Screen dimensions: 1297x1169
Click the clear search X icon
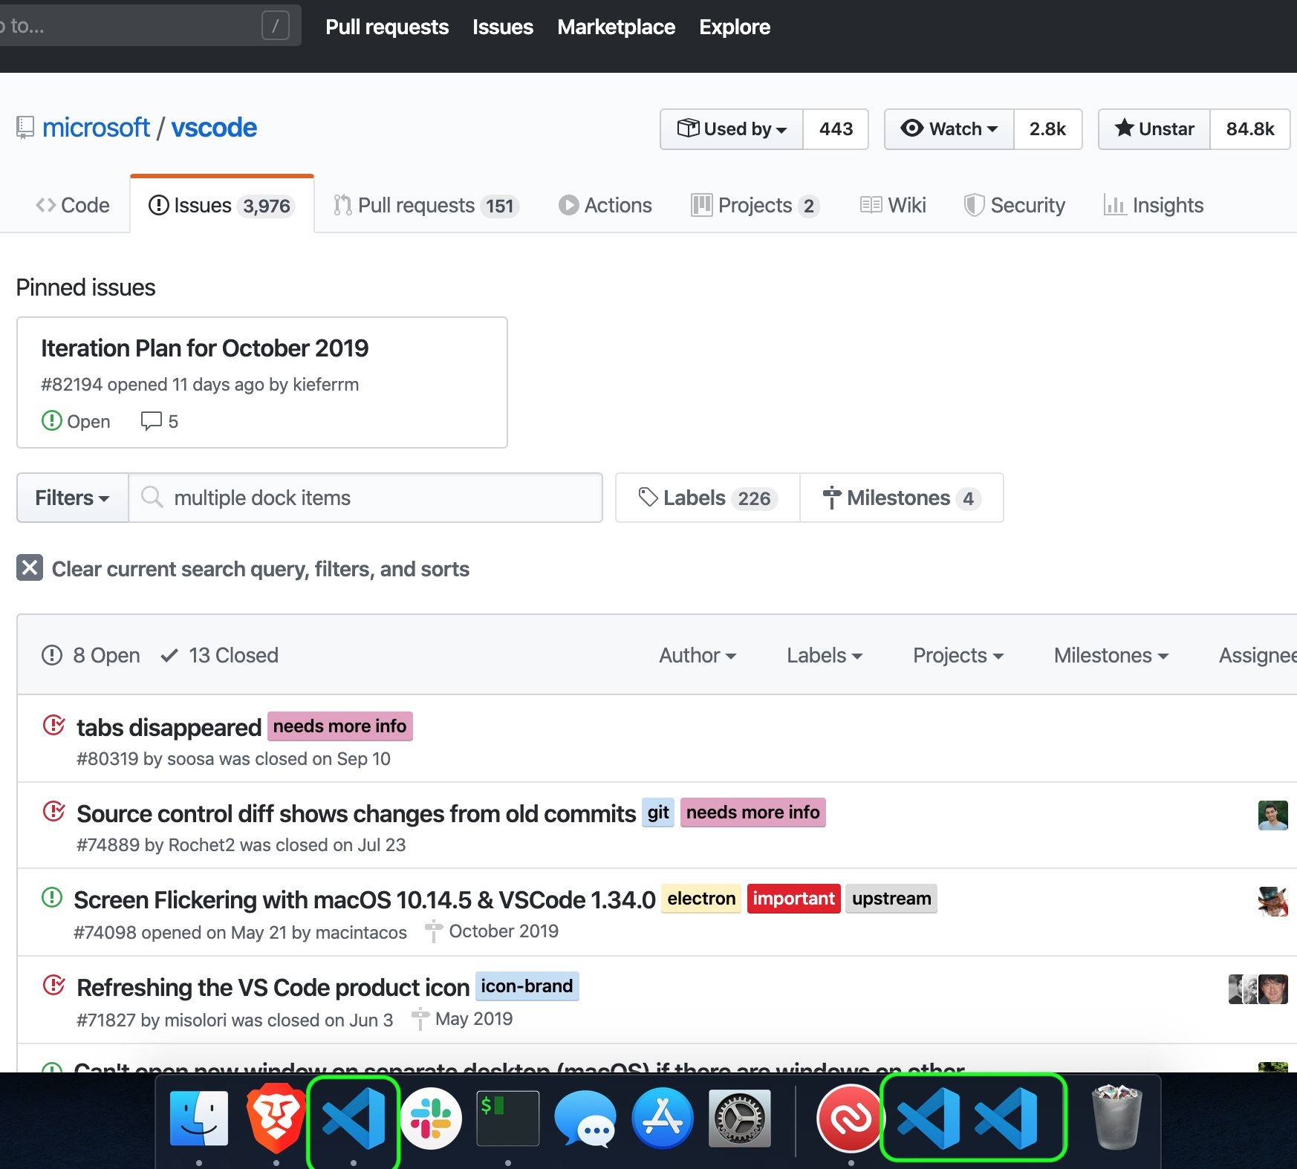click(30, 568)
